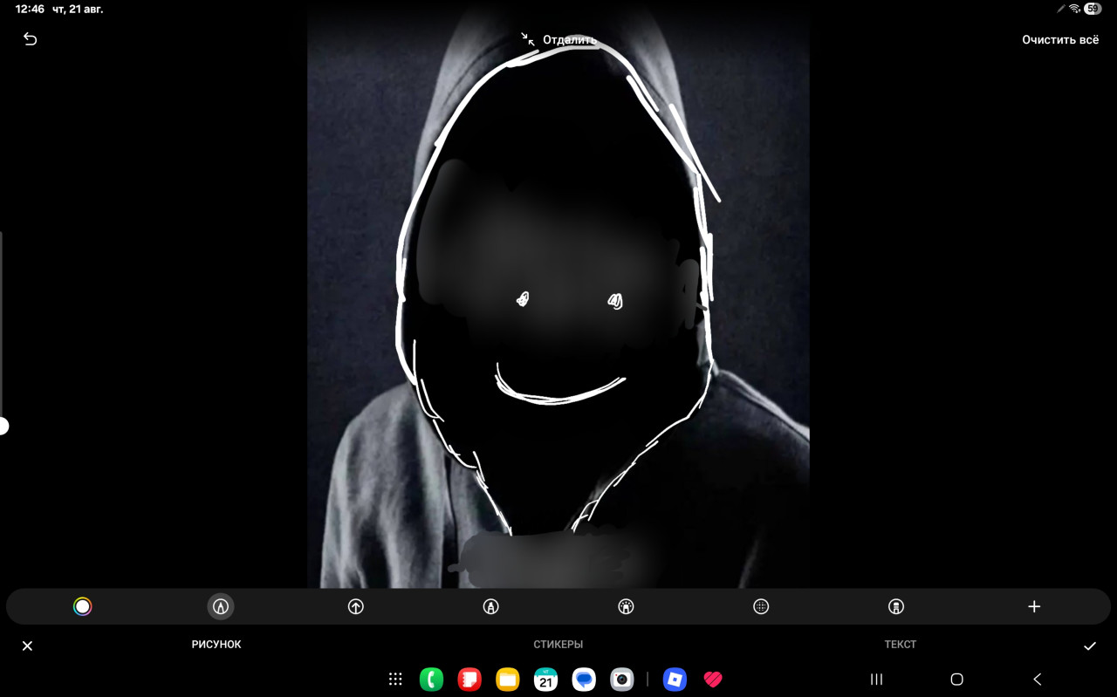Select the neon glow brush tool

pos(626,606)
